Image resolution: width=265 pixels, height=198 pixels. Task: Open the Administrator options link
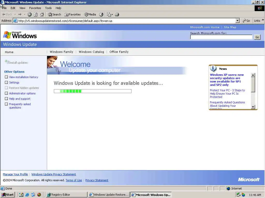point(22,93)
